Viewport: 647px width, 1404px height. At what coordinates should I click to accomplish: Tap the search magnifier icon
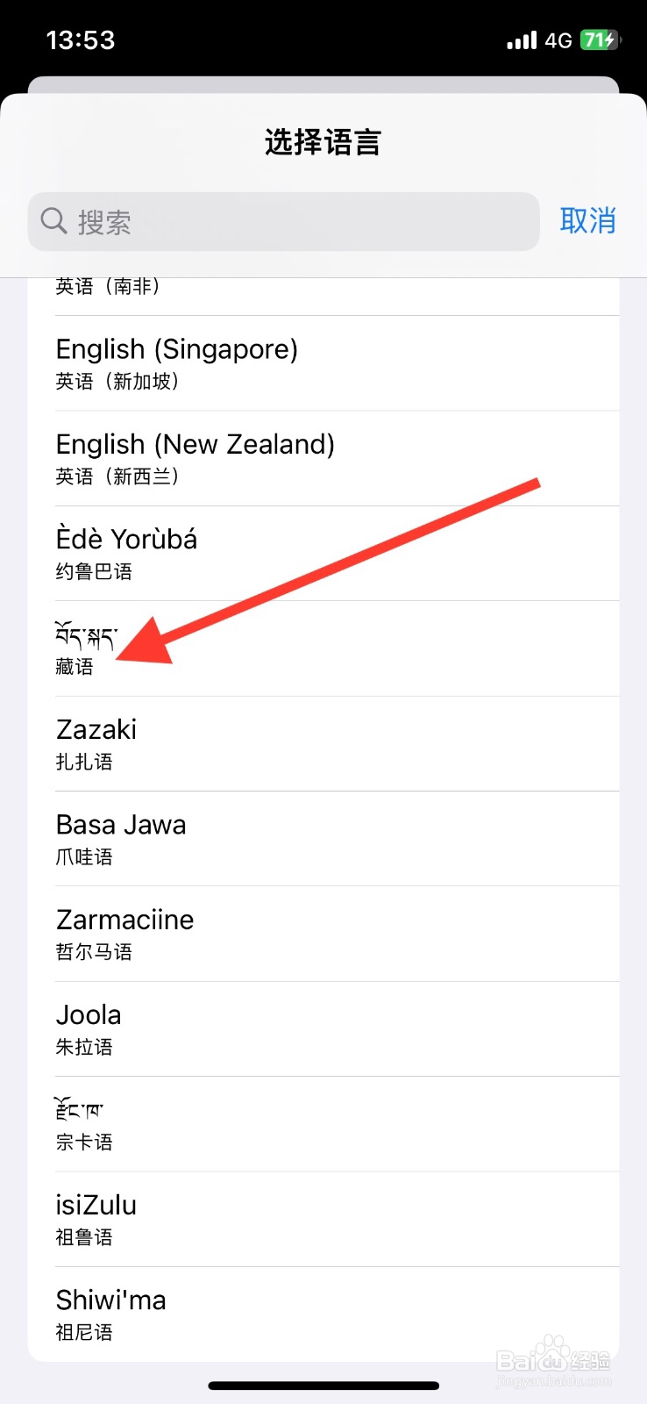(x=53, y=221)
